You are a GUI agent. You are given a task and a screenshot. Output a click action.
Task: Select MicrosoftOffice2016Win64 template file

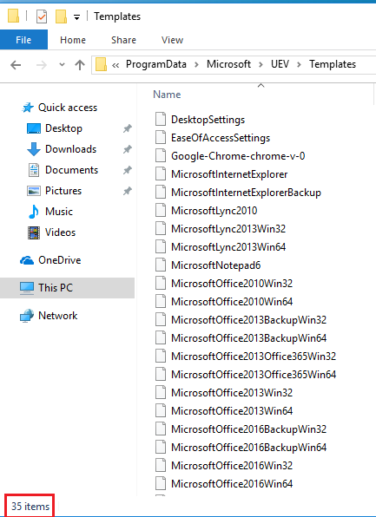coord(232,484)
